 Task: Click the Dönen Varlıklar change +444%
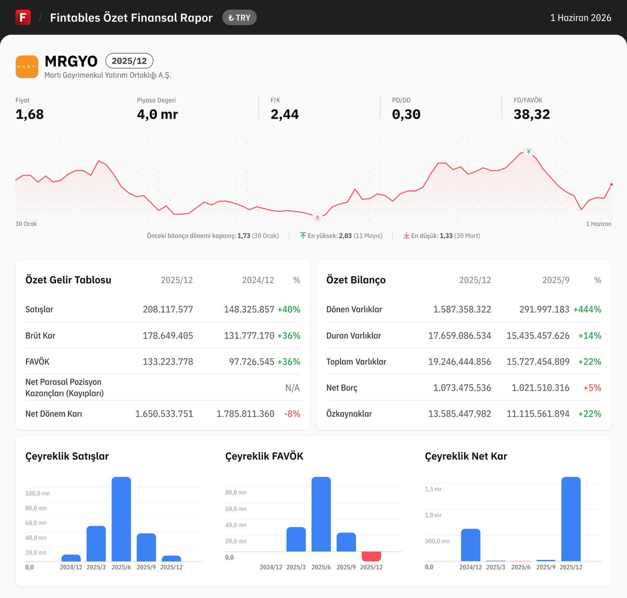point(587,309)
